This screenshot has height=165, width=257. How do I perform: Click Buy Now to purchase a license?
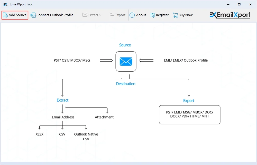pyautogui.click(x=183, y=15)
